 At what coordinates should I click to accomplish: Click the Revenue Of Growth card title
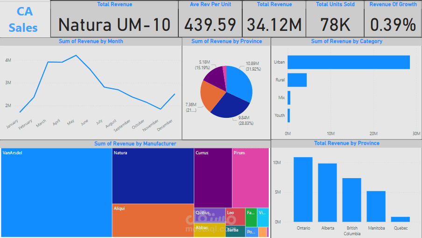(393, 4)
